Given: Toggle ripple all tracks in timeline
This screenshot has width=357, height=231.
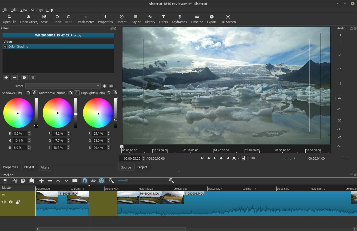Looking at the screenshot, I should tap(101, 181).
